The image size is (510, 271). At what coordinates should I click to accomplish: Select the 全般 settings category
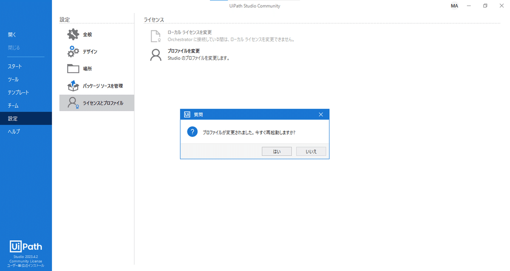(97, 34)
